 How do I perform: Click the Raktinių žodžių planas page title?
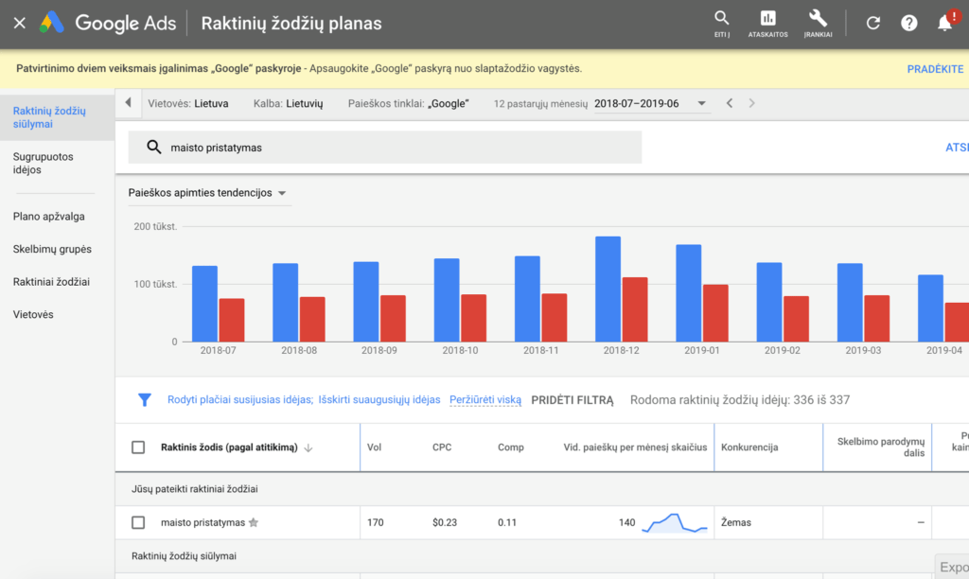[291, 24]
